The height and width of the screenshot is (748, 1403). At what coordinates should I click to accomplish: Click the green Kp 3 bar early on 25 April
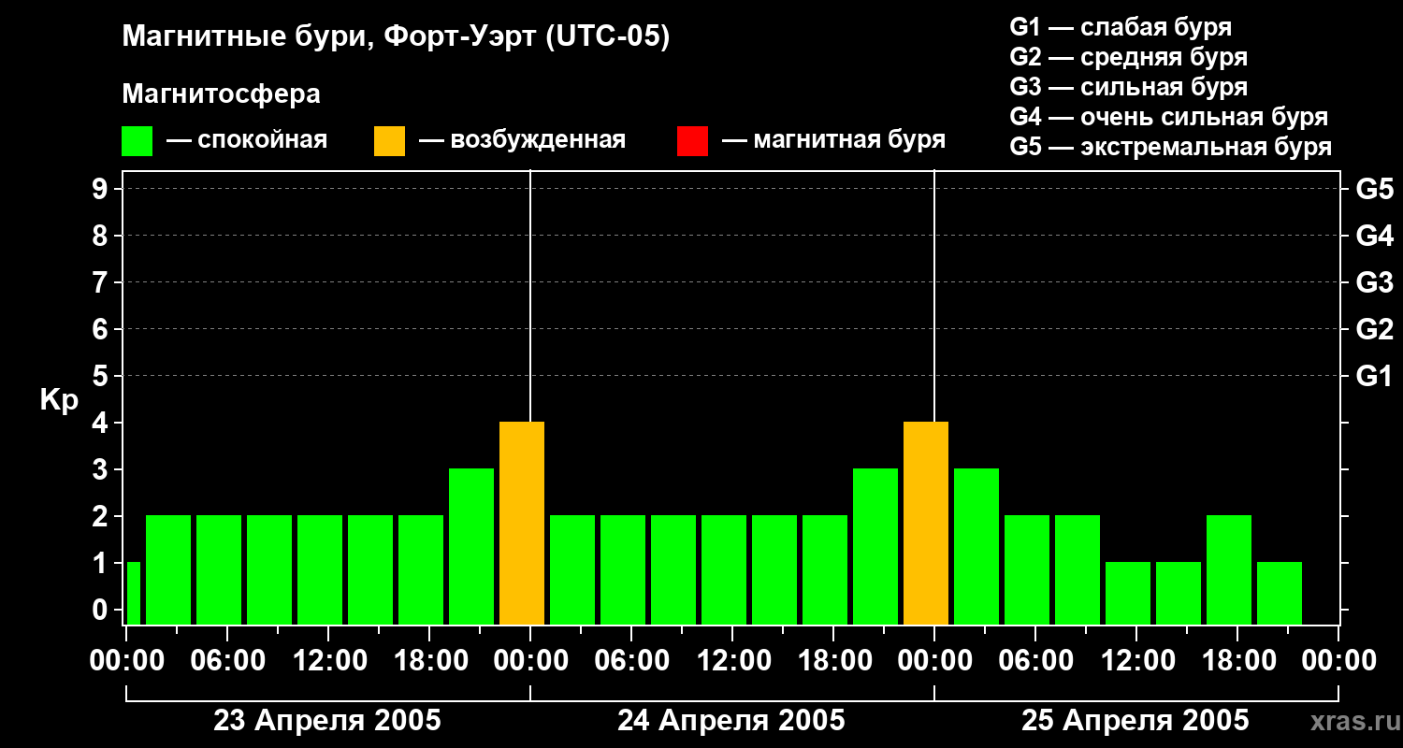(976, 547)
